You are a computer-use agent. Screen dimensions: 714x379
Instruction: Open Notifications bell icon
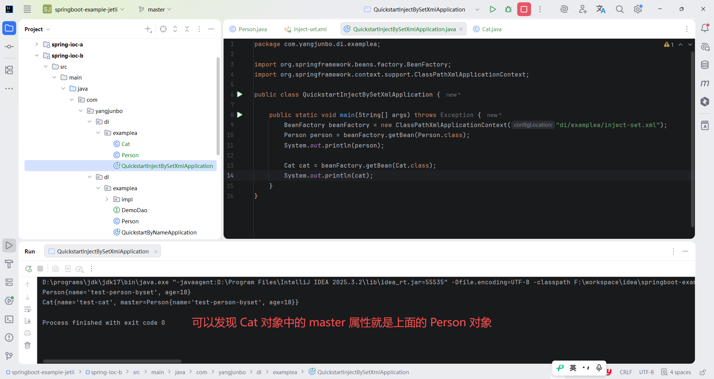point(705,28)
